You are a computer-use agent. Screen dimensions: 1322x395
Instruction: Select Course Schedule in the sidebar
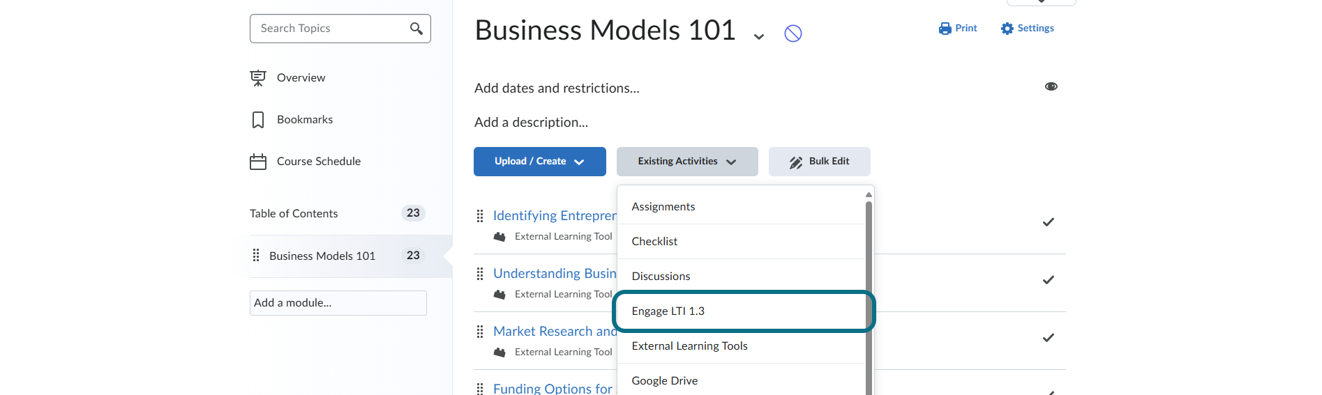click(319, 162)
